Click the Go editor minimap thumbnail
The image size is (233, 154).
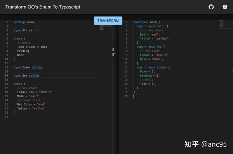pos(102,28)
